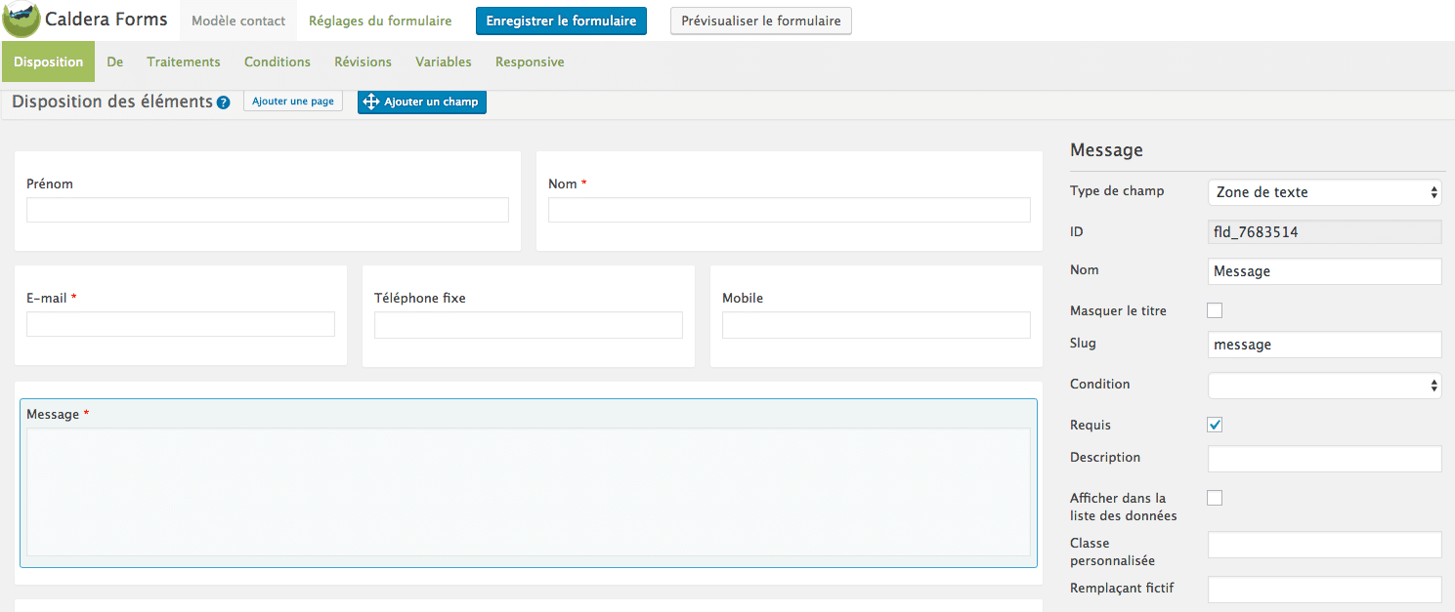Select the required asterisk beside Nom
This screenshot has height=612, width=1455.
click(x=585, y=184)
